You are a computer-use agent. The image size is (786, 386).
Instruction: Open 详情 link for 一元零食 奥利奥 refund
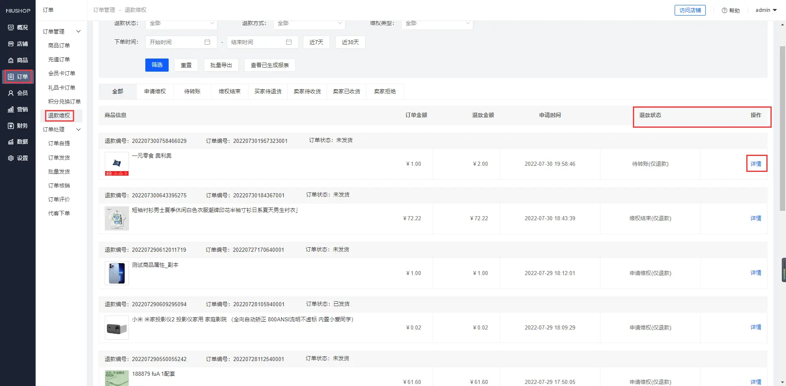click(756, 164)
